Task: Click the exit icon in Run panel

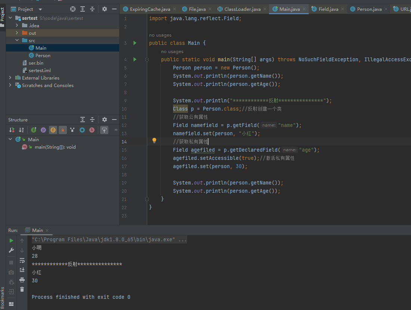Action: tap(11, 292)
